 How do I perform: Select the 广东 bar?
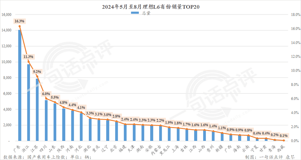point(19,86)
